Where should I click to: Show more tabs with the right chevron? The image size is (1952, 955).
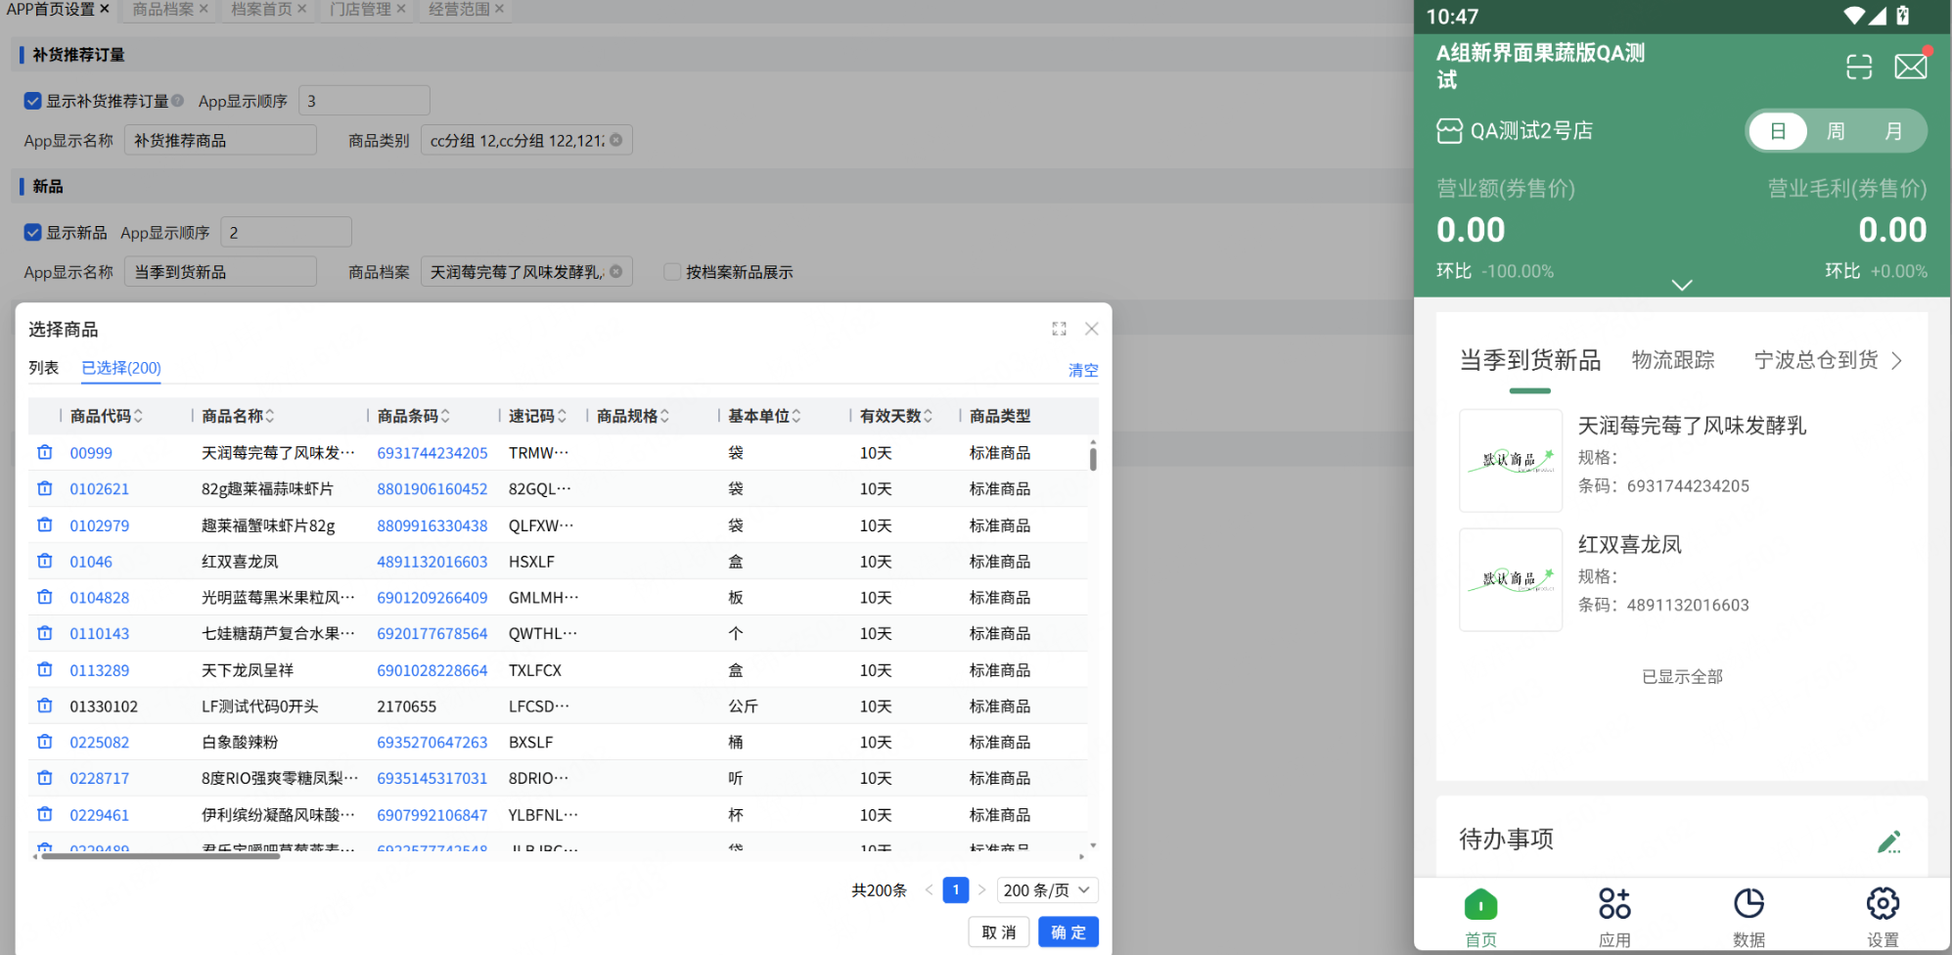(1897, 360)
